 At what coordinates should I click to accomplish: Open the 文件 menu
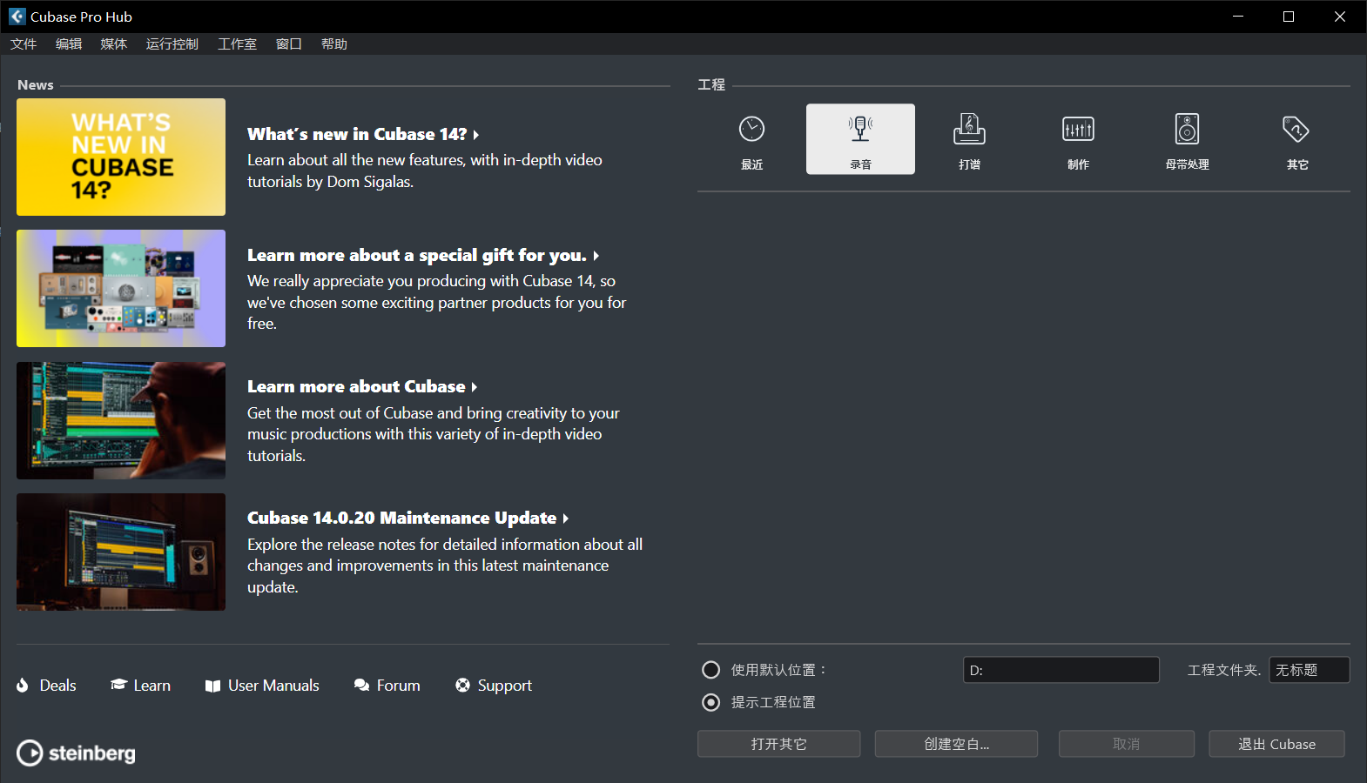[x=24, y=44]
